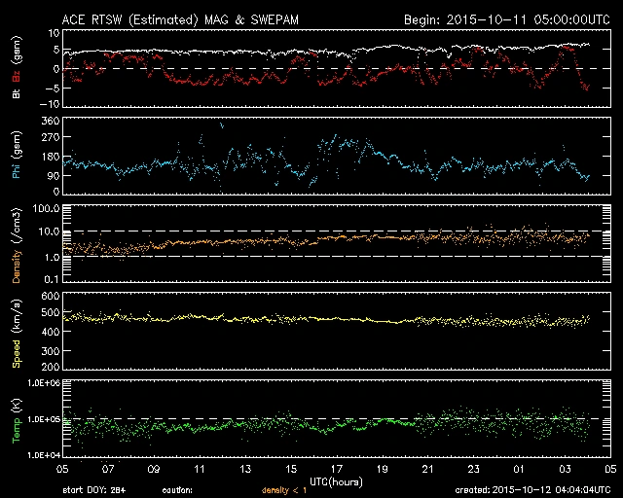Click the green Temp (K) axis label
The width and height of the screenshot is (623, 498).
(x=15, y=420)
